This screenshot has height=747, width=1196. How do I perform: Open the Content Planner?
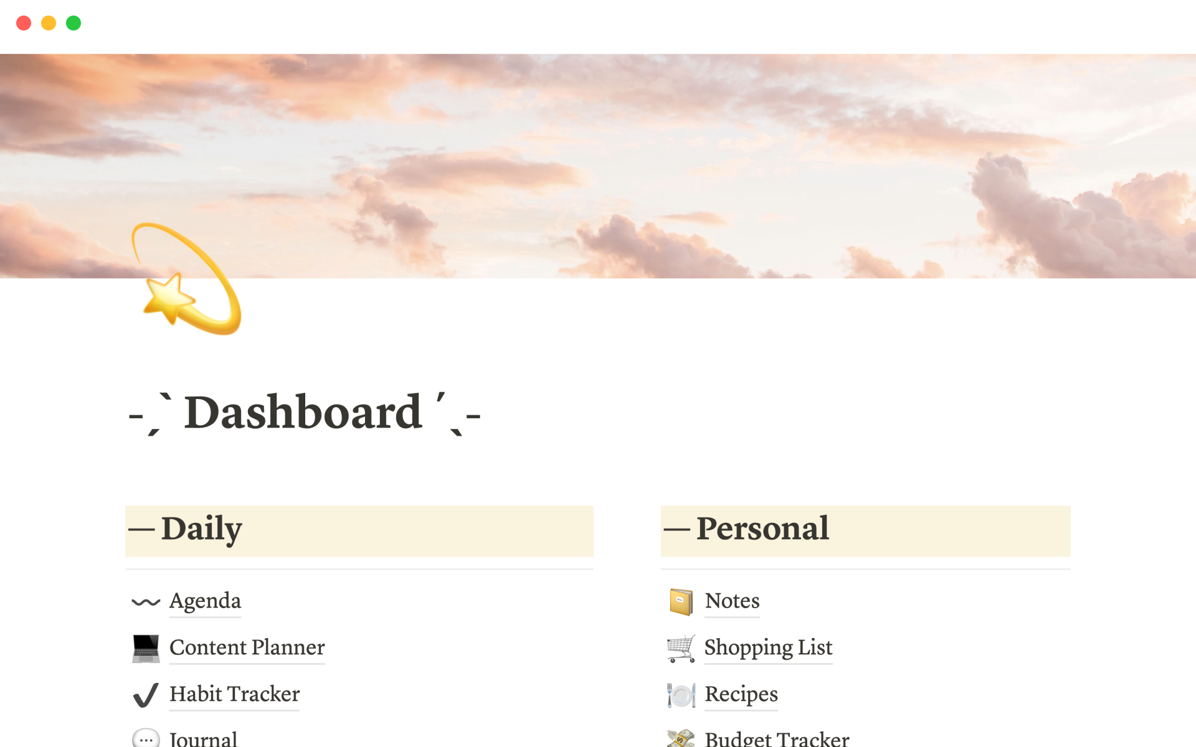click(x=247, y=646)
